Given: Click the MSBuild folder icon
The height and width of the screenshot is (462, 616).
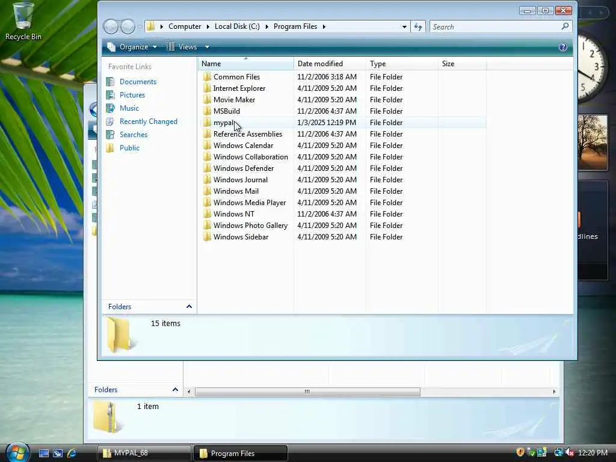Looking at the screenshot, I should 207,111.
